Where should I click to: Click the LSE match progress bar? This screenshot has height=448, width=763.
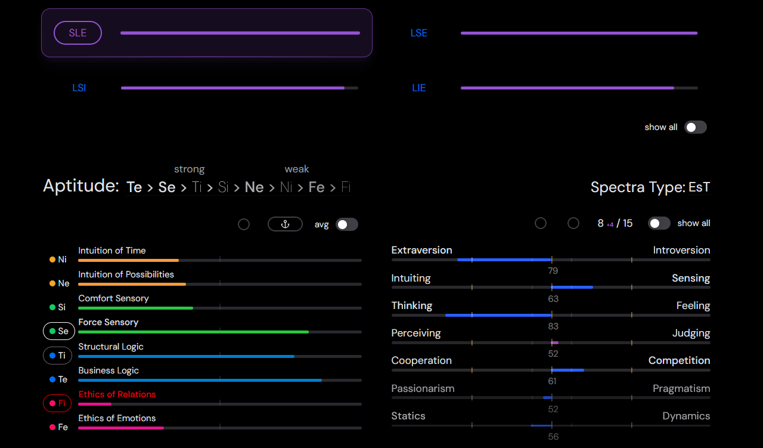tap(579, 33)
